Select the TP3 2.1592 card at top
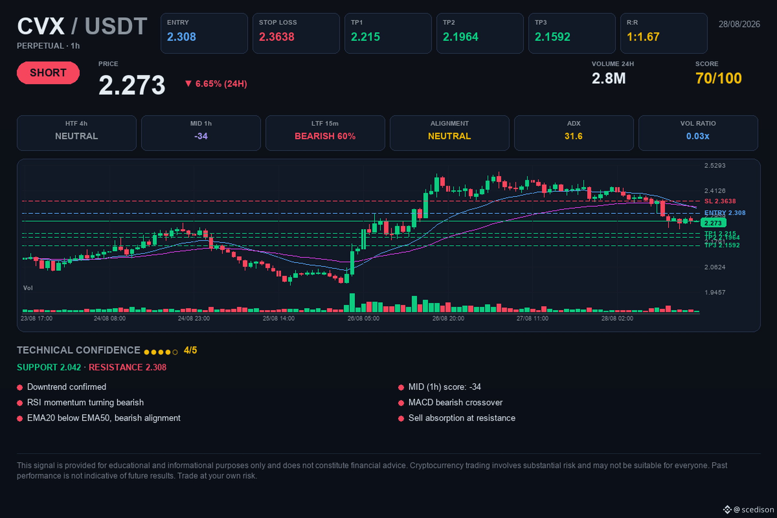Image resolution: width=777 pixels, height=518 pixels. [572, 33]
